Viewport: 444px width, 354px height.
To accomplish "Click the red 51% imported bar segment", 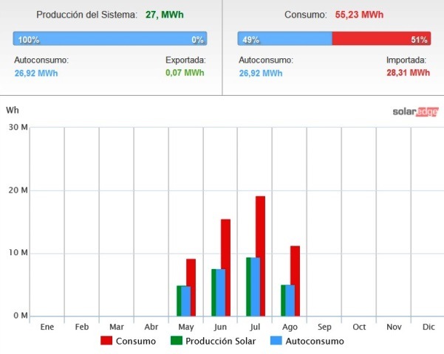I will 381,39.
